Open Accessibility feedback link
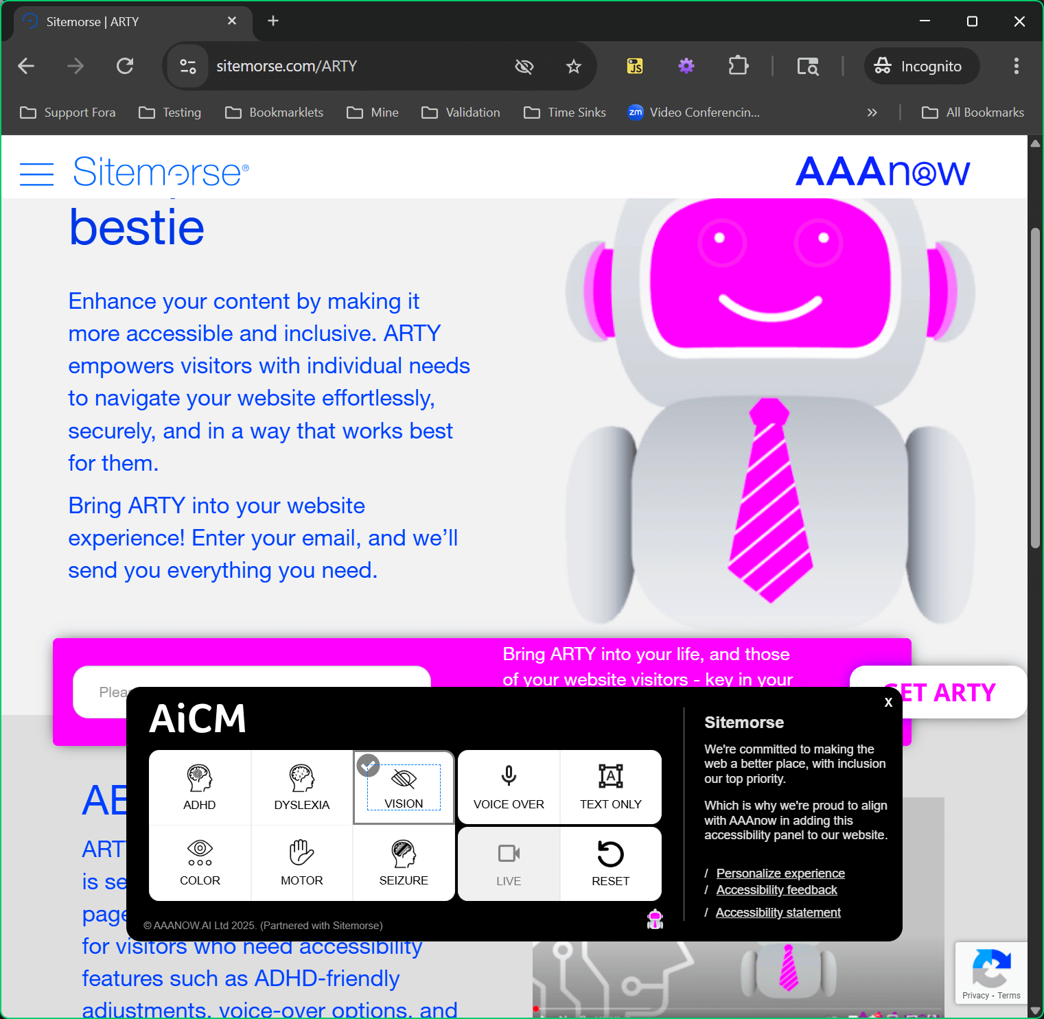This screenshot has width=1044, height=1019. pyautogui.click(x=776, y=889)
